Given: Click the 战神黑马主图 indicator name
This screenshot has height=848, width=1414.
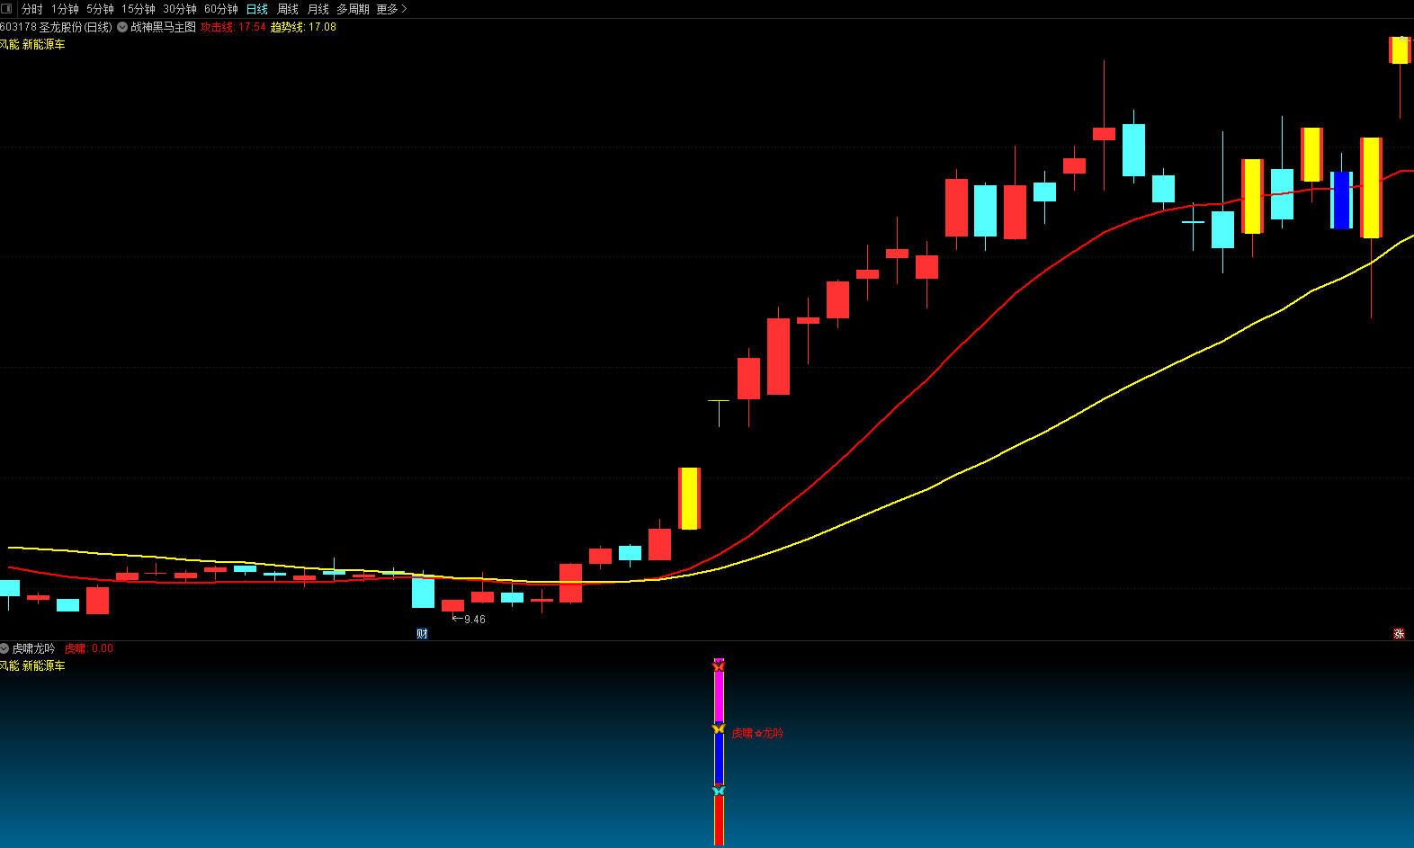Looking at the screenshot, I should click(163, 27).
